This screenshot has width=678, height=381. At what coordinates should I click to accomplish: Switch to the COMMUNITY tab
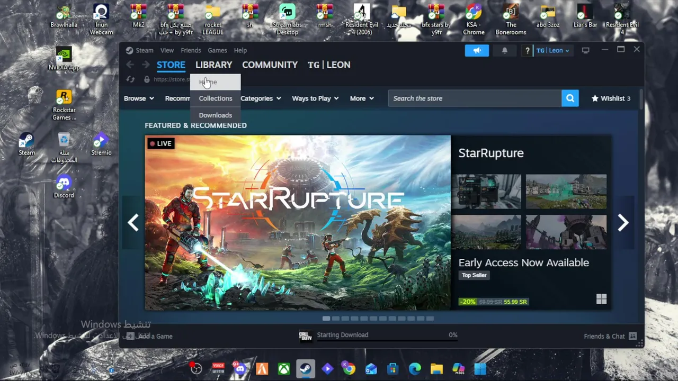(x=270, y=65)
